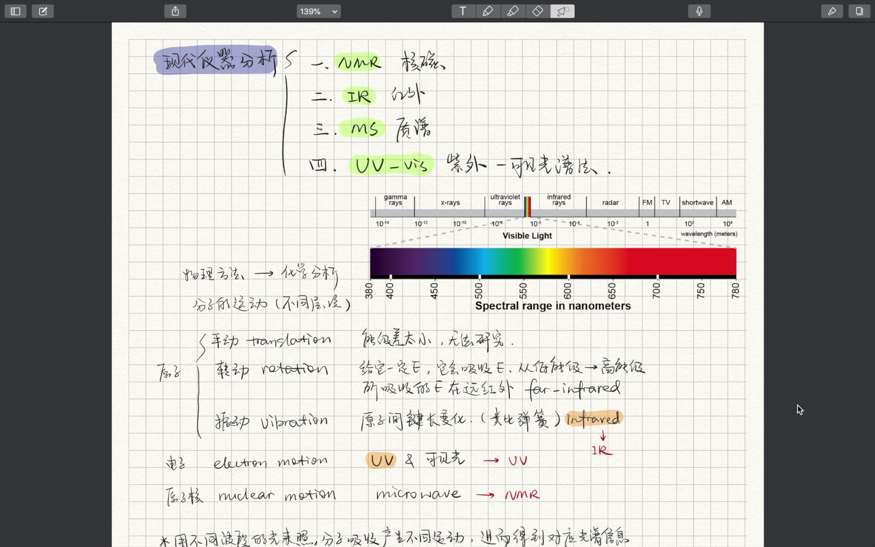The width and height of the screenshot is (875, 547).
Task: Toggle the note library sidebar
Action: coord(15,11)
